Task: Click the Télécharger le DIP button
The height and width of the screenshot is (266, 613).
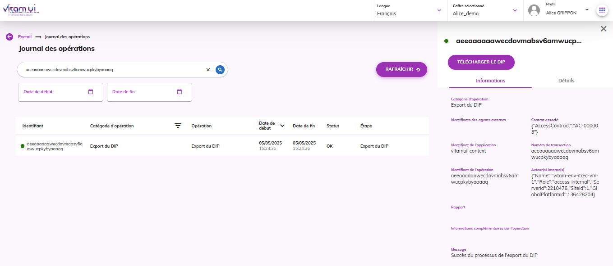Action: coord(481,62)
